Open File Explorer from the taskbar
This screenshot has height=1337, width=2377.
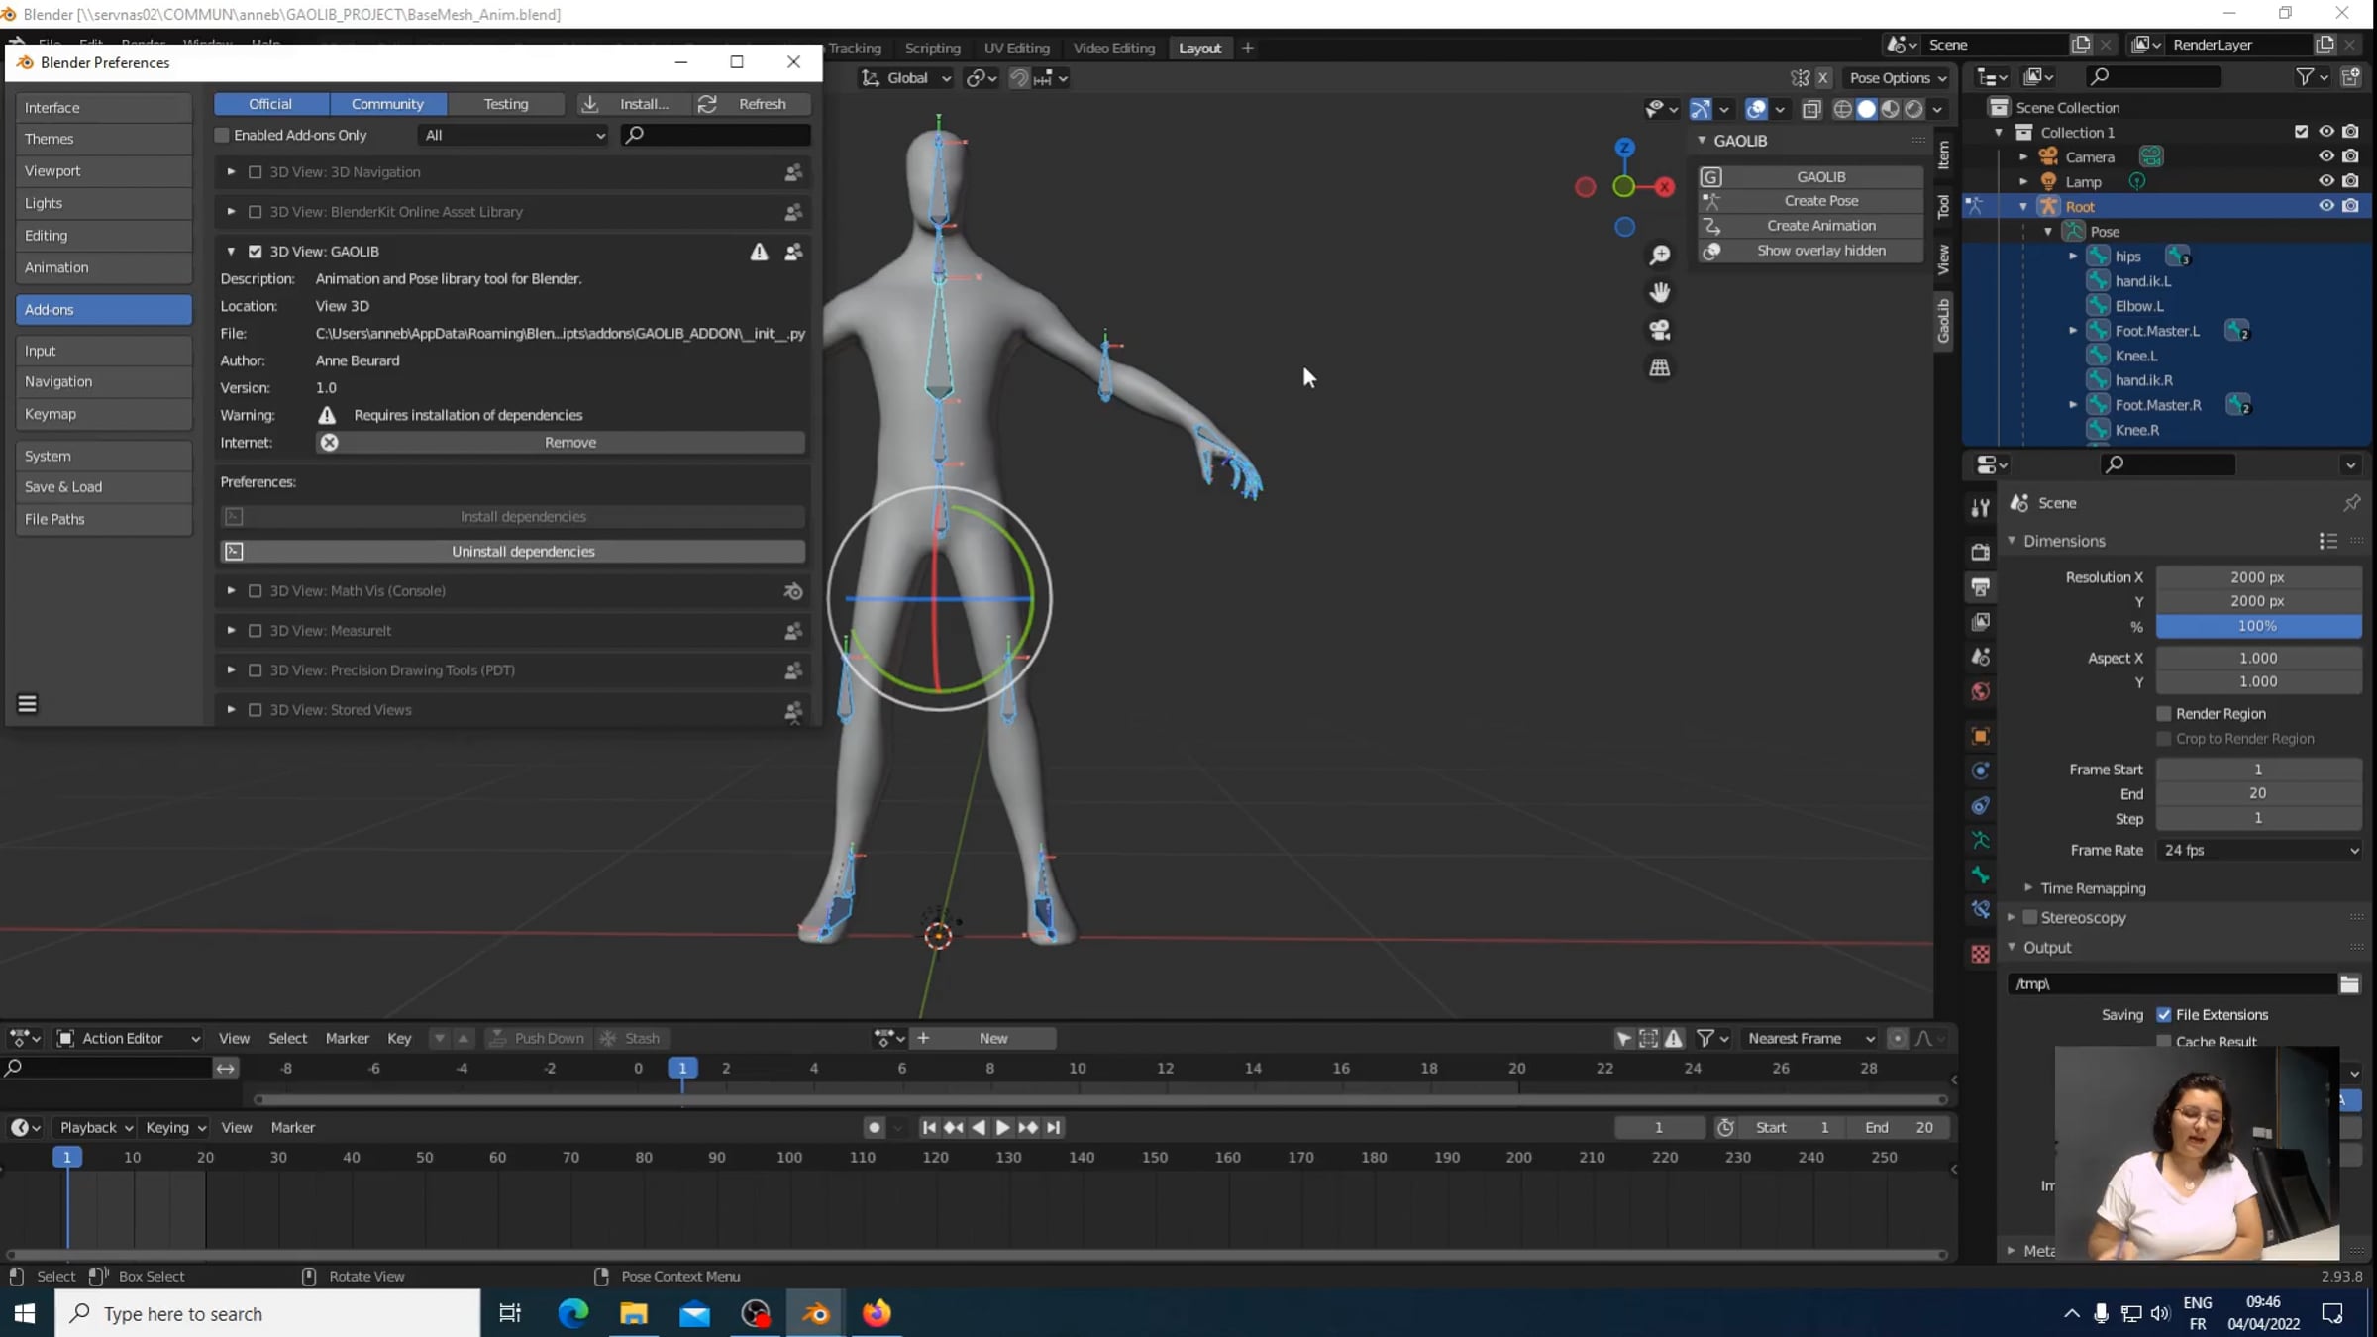[634, 1313]
